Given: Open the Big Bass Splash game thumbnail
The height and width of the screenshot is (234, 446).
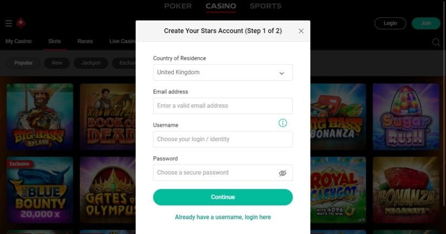Looking at the screenshot, I should coord(40,117).
